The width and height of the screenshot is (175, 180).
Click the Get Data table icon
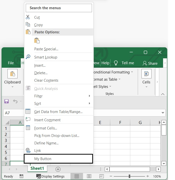(28, 111)
